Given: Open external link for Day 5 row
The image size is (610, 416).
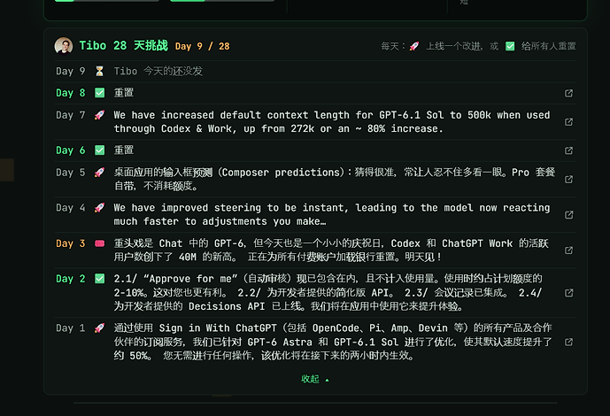Looking at the screenshot, I should (568, 179).
